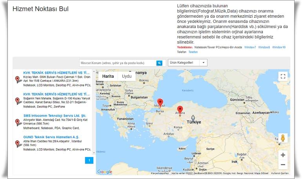The height and width of the screenshot is (179, 302).
Task: Open SMS Infocomm Teknoloji Servis listing
Action: [x=55, y=116]
